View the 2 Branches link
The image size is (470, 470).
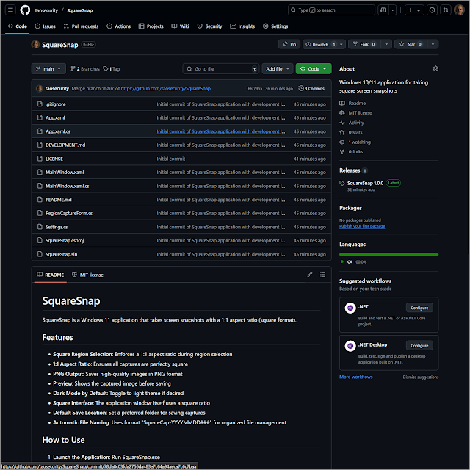[85, 68]
